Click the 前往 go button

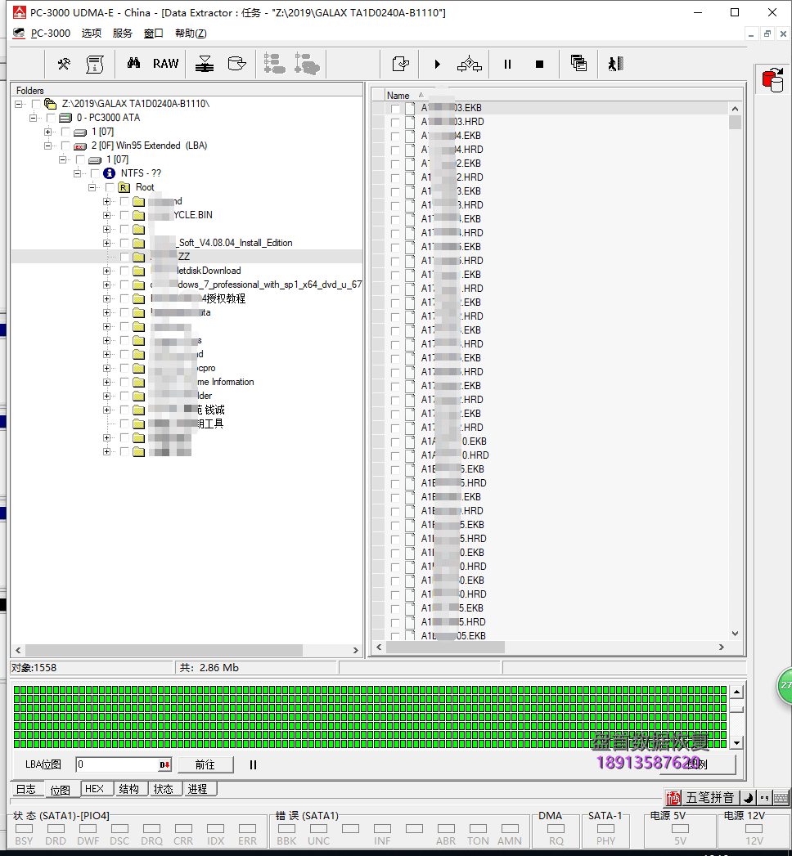click(205, 764)
